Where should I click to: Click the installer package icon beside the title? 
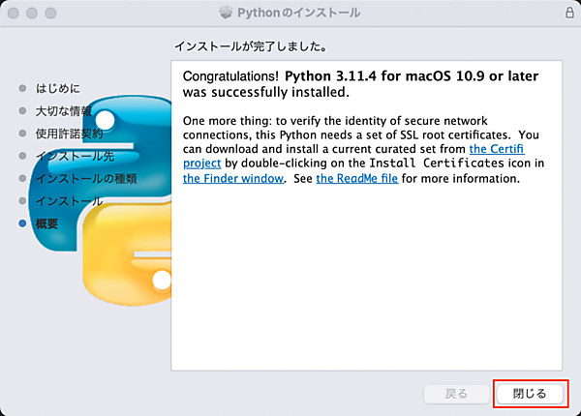click(228, 13)
